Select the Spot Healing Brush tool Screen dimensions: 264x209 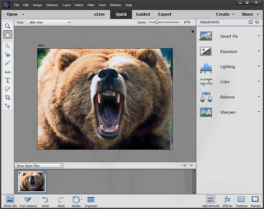tap(8, 89)
